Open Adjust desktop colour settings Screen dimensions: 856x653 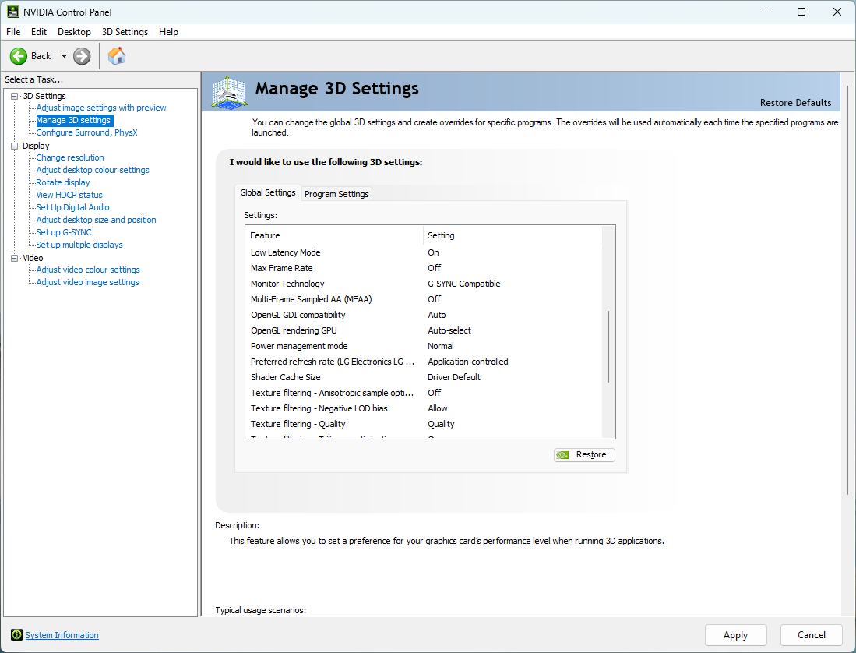[93, 170]
